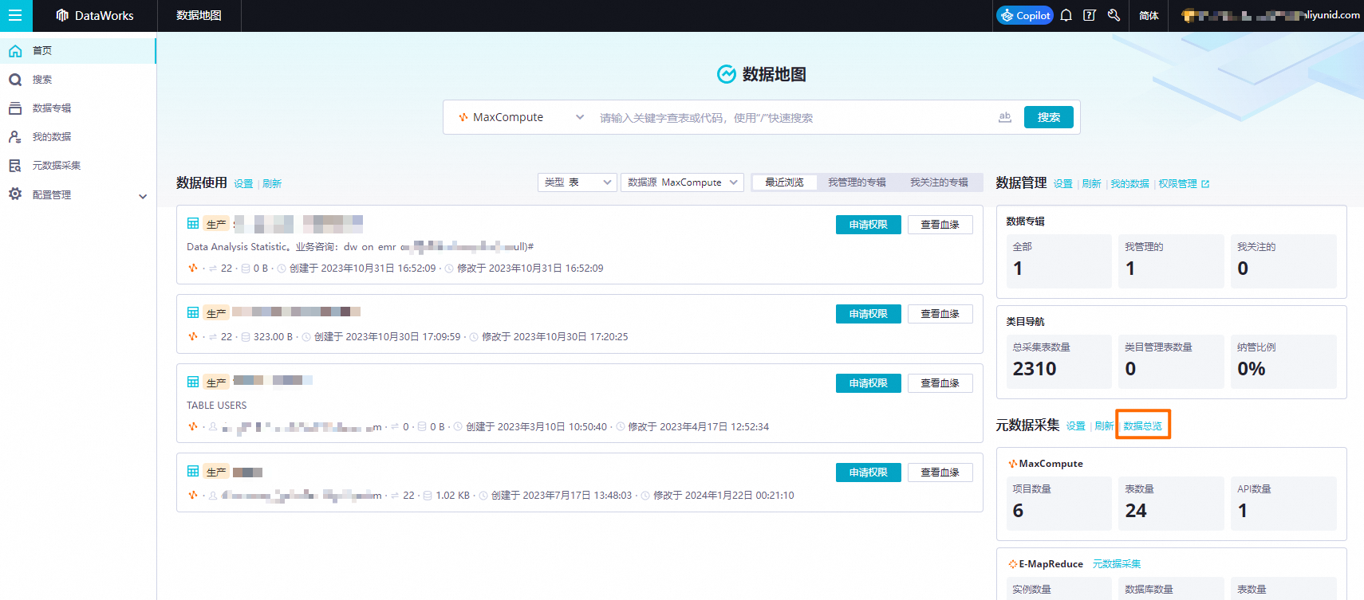Switch to 我关注的专辑 tab

[939, 182]
